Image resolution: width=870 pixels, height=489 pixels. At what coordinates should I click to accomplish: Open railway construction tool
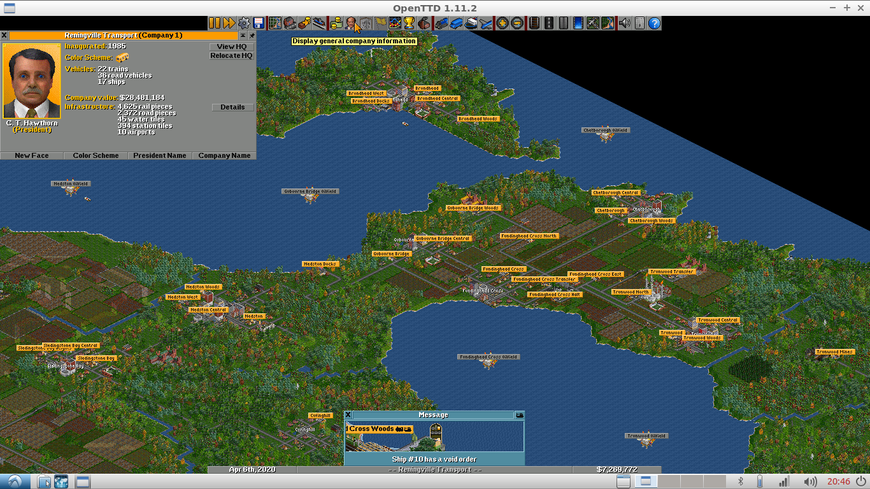[535, 23]
